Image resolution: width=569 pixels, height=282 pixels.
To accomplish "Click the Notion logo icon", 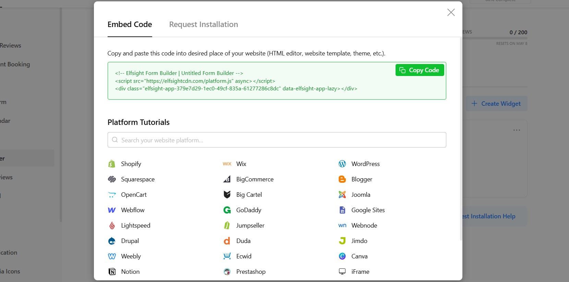I will point(112,272).
